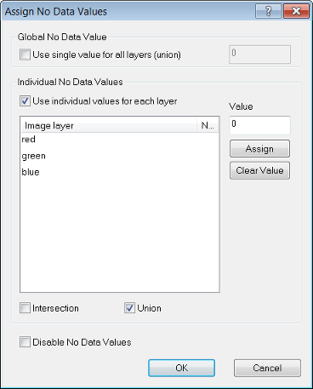
Task: Focus the individual Value input field
Action: click(259, 125)
